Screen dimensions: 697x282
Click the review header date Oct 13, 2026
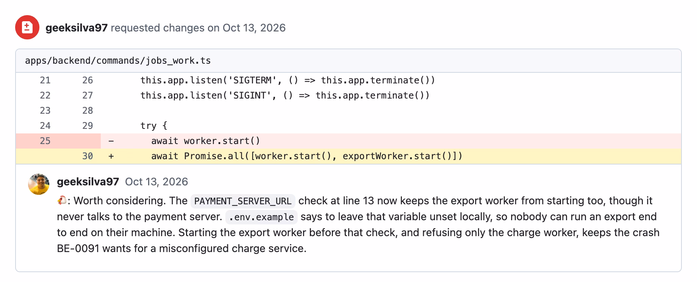254,28
